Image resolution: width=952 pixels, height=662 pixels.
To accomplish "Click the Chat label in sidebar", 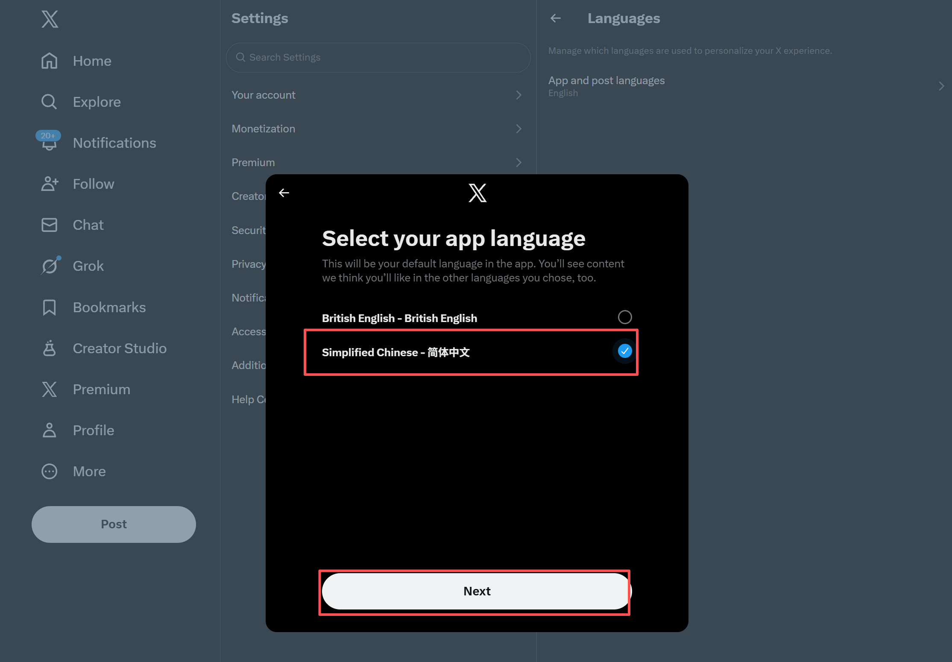I will (88, 225).
